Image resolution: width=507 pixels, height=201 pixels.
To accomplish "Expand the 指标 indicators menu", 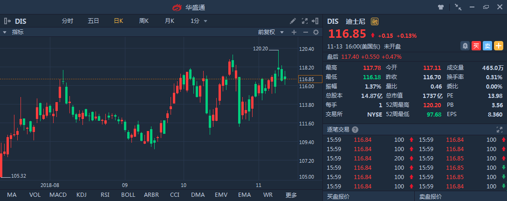I will [x=13, y=32].
